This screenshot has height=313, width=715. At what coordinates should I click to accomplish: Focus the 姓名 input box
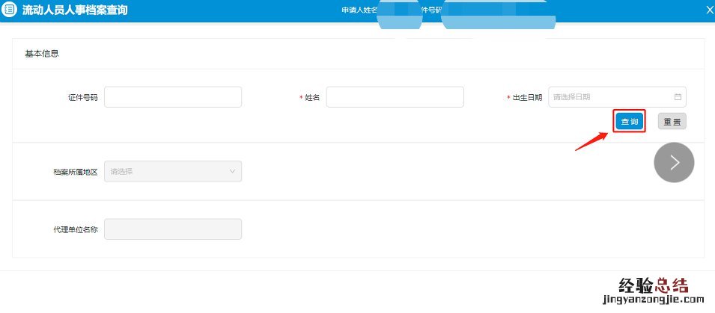click(395, 97)
